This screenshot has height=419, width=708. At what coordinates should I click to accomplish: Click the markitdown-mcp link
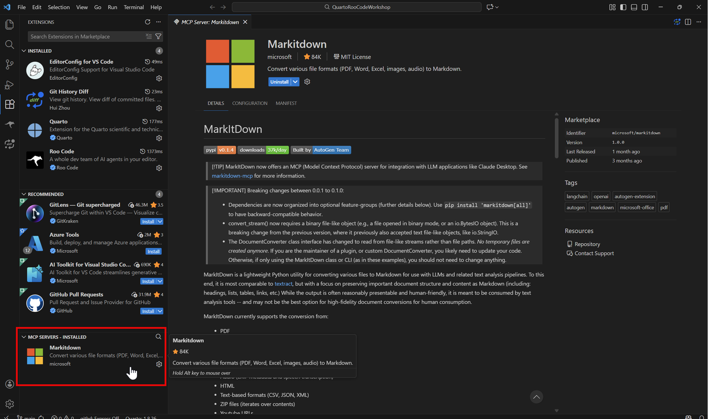click(232, 176)
